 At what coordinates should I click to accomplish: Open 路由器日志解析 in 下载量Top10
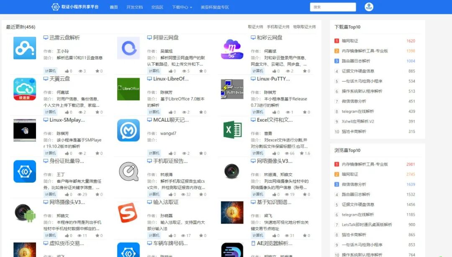tap(356, 61)
